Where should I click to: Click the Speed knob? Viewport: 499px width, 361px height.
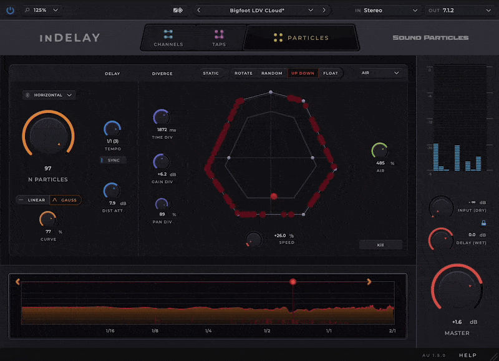point(254,239)
